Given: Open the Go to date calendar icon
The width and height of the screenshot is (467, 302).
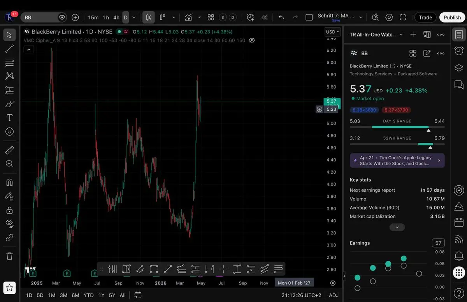Looking at the screenshot, I should [138, 295].
